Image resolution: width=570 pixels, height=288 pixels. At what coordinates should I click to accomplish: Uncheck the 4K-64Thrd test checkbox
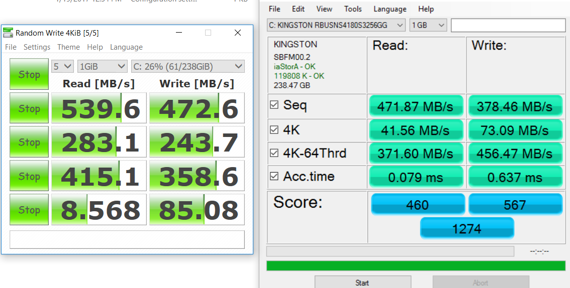coord(274,153)
